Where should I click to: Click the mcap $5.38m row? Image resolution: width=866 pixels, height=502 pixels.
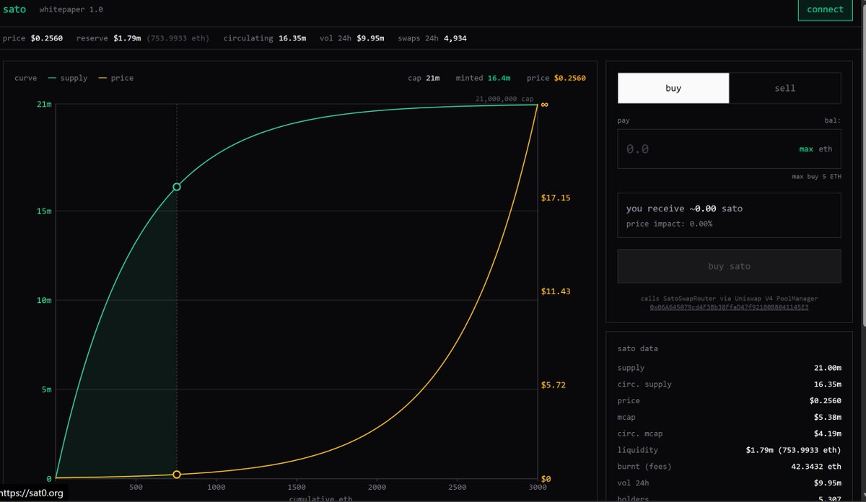(729, 417)
